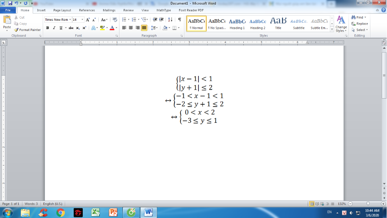Decrease the paragraph indent
The width and height of the screenshot is (387, 218).
(155, 20)
